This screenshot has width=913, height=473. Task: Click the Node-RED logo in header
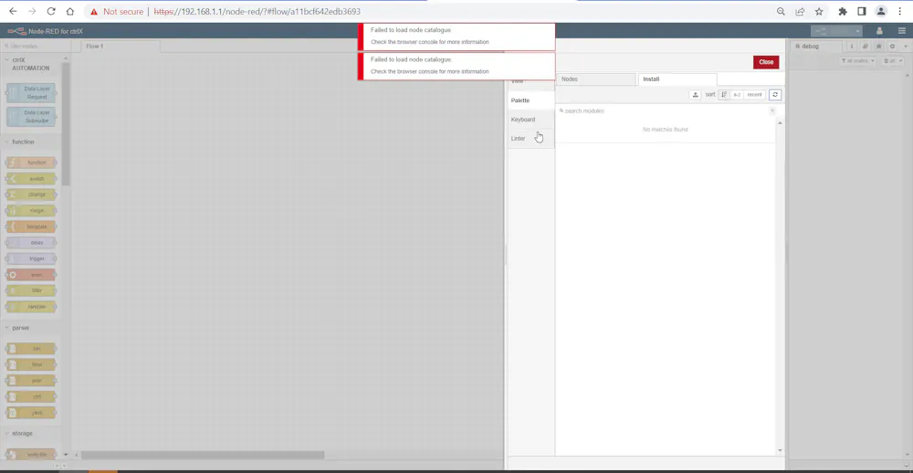click(x=16, y=31)
